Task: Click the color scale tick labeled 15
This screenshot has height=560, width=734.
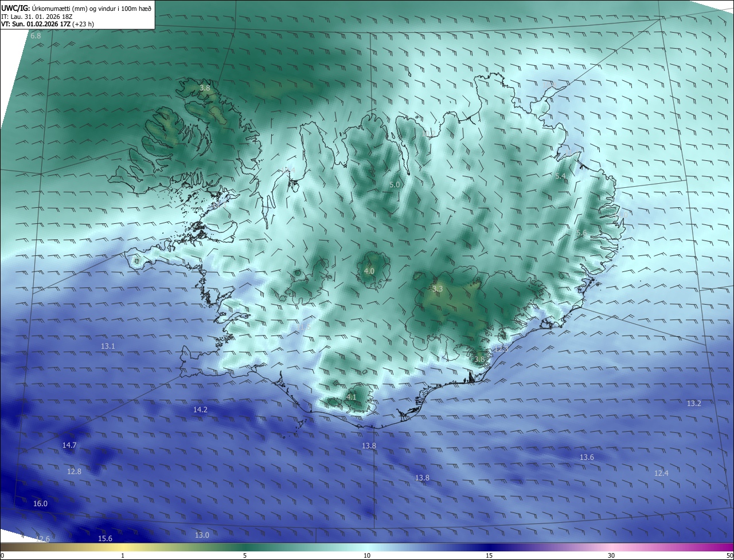Action: pyautogui.click(x=489, y=555)
